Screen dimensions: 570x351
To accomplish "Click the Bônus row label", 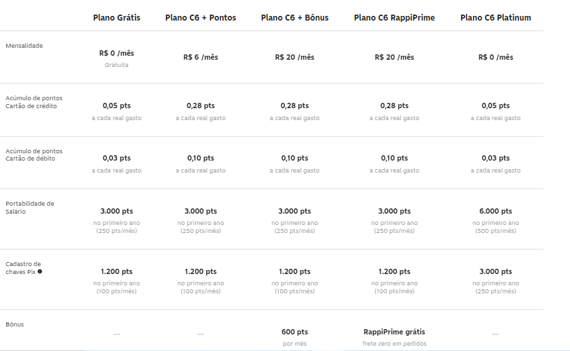I will pos(15,324).
